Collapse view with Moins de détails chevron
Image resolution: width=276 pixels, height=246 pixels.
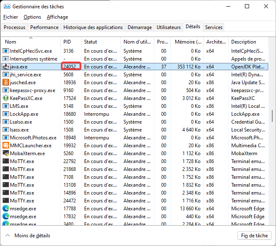[7, 236]
